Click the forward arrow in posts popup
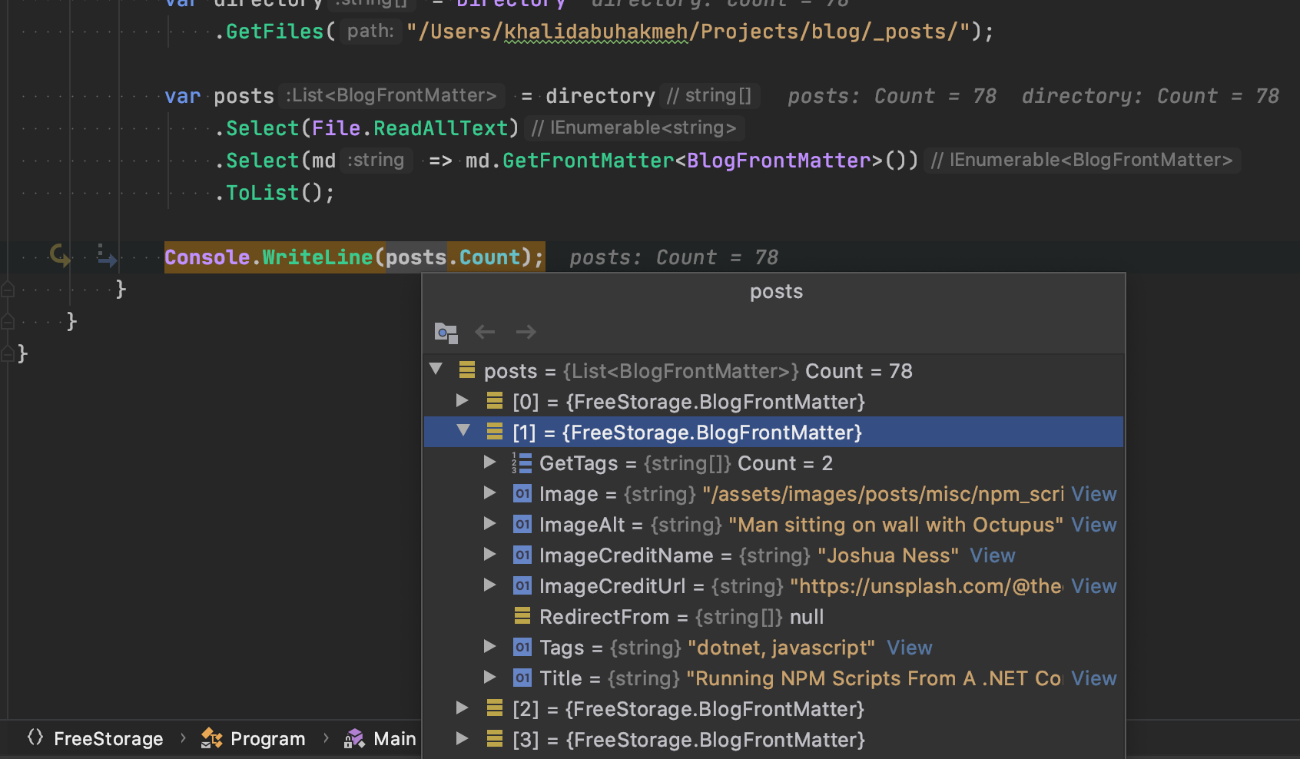1300x759 pixels. pyautogui.click(x=526, y=332)
